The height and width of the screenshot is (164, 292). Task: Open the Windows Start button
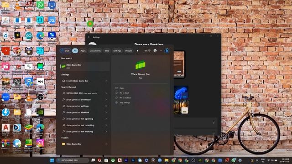click(52, 160)
